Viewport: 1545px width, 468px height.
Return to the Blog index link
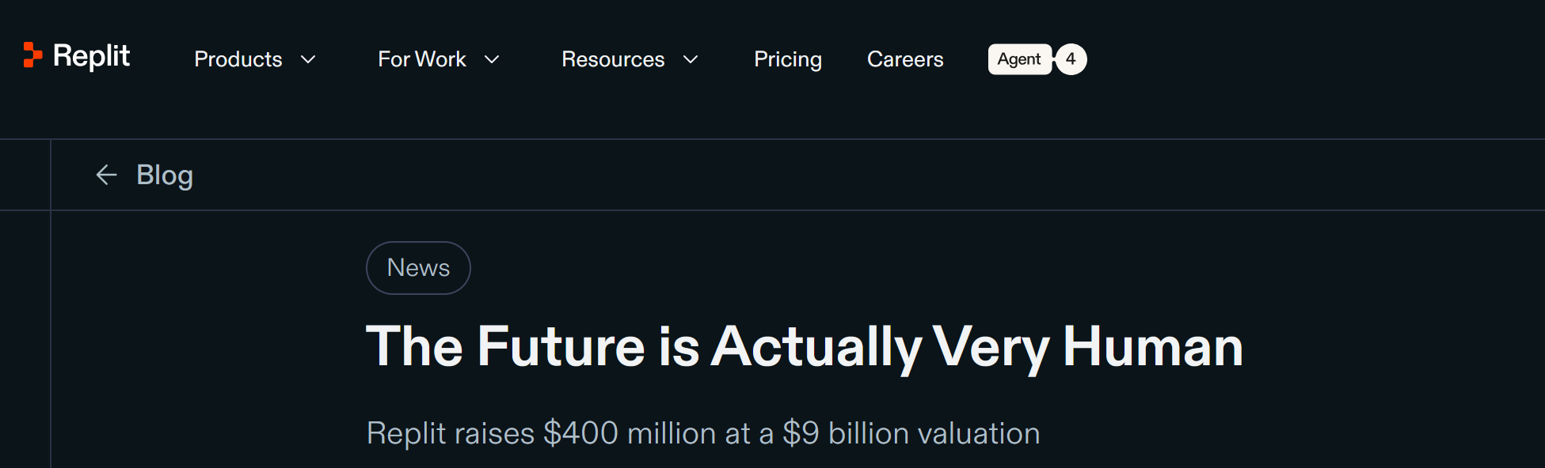(165, 175)
